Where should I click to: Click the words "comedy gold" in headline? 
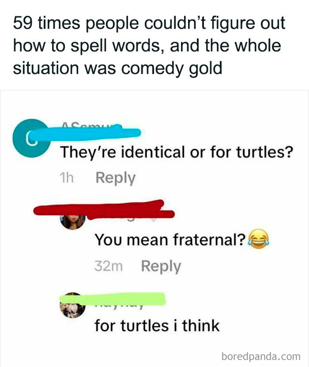tap(172, 68)
